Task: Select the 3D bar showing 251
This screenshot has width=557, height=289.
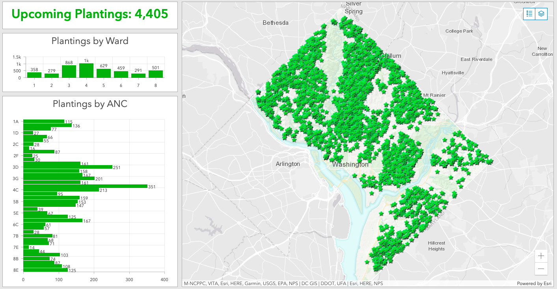Action: pyautogui.click(x=67, y=167)
